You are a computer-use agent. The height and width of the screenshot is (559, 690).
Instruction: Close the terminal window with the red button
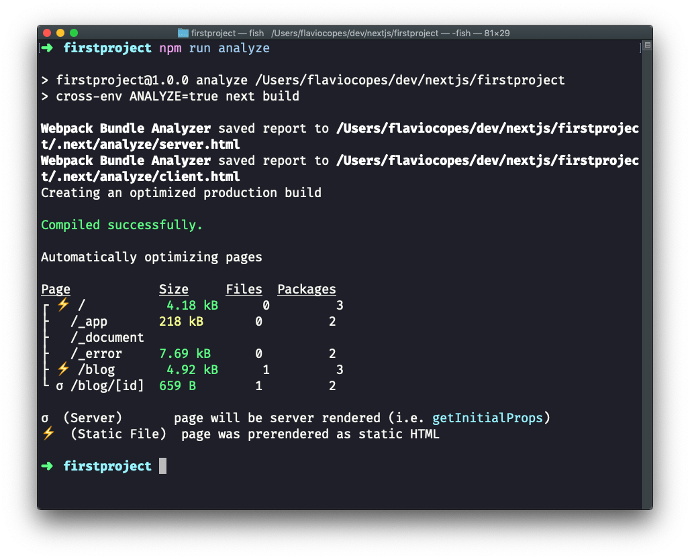(47, 33)
